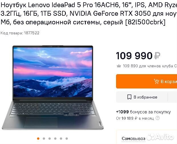Select the fourth image carousel dot
The height and width of the screenshot is (144, 177).
point(55,139)
